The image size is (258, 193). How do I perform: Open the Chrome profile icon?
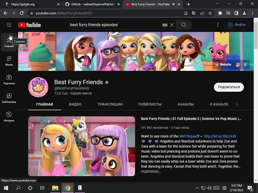pos(244,13)
